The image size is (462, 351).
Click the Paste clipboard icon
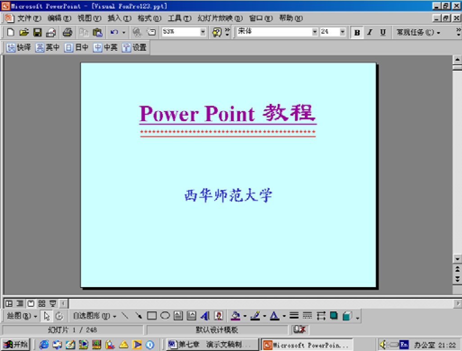98,32
